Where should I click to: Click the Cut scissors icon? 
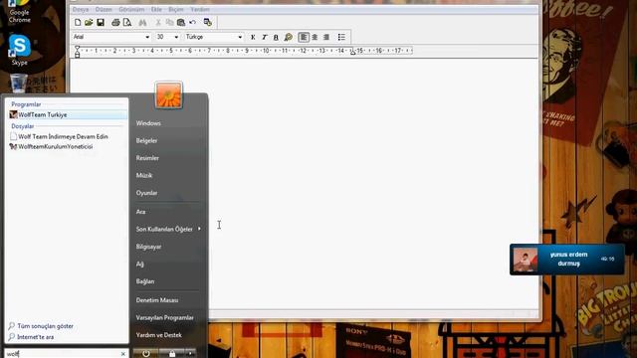158,22
